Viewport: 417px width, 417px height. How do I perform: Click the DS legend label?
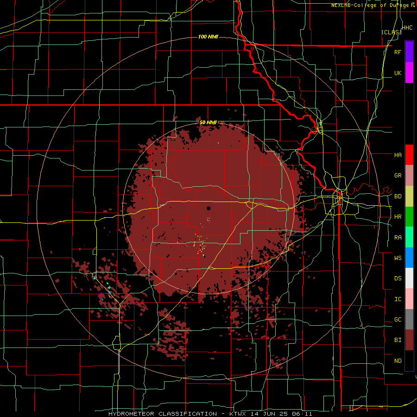(398, 278)
